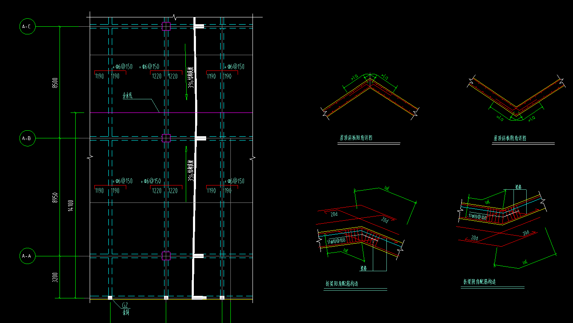The height and width of the screenshot is (323, 573).
Task: Click the 屋顶斜板阳角详图 detail title
Action: coord(356,138)
